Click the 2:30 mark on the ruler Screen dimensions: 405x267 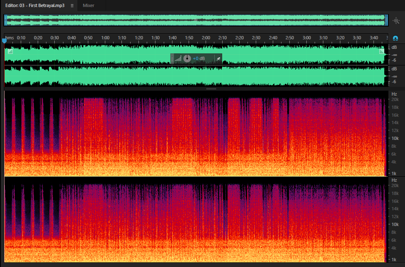(x=256, y=38)
